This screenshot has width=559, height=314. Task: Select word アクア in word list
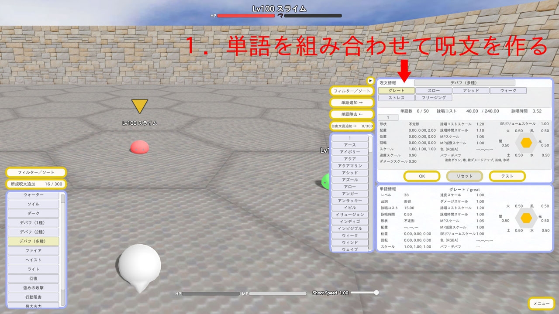pyautogui.click(x=350, y=159)
